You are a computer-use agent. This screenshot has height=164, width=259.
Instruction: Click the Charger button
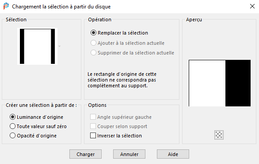pos(85,154)
